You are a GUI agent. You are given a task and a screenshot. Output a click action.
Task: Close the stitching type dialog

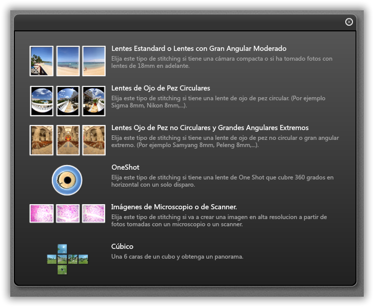click(349, 22)
